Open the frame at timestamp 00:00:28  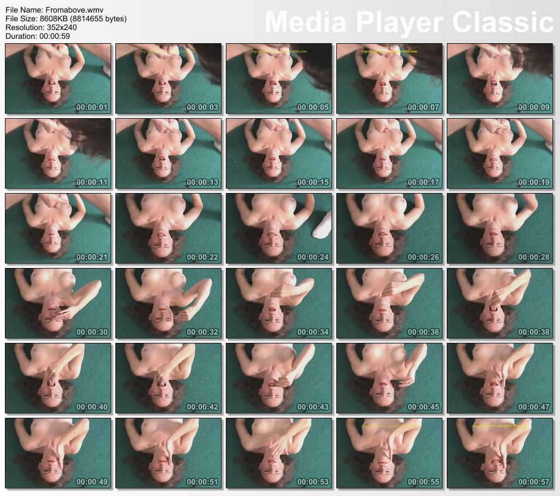pos(500,229)
